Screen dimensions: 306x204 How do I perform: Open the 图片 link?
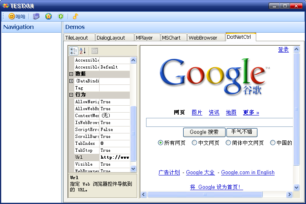pos(197,113)
